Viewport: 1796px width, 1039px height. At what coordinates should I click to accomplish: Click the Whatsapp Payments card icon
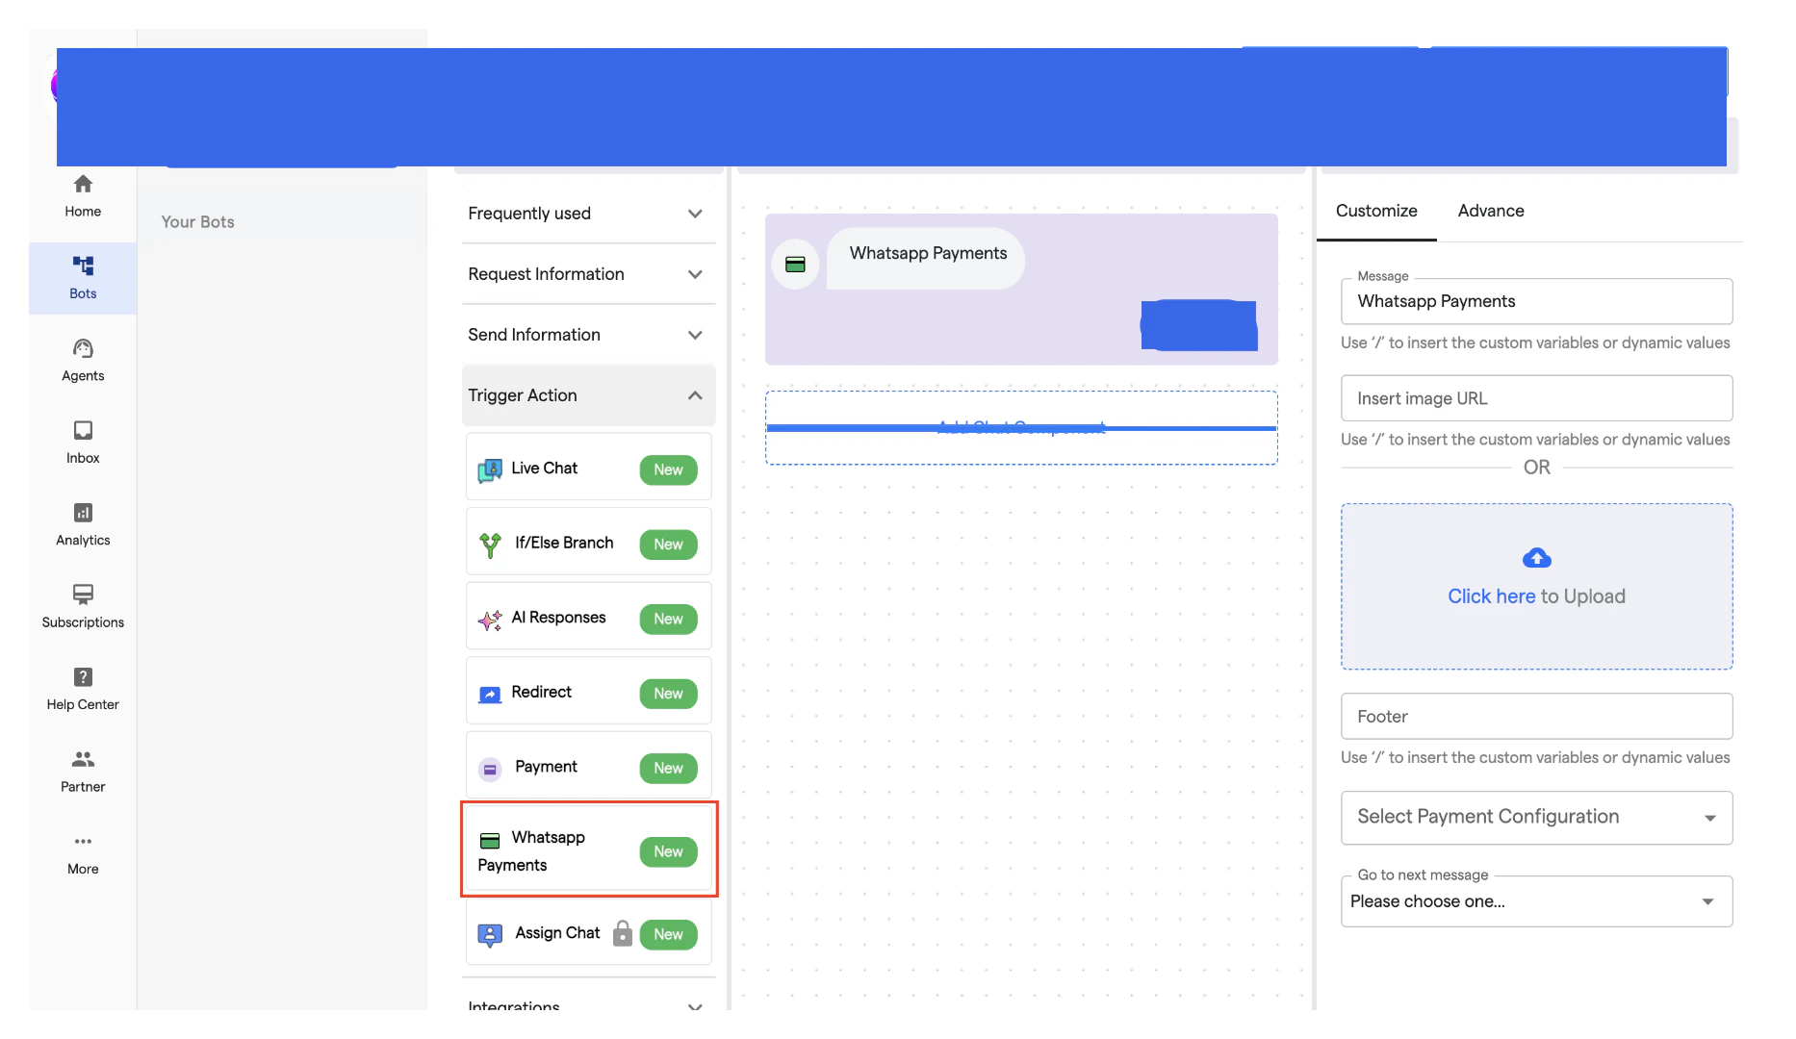coord(490,841)
